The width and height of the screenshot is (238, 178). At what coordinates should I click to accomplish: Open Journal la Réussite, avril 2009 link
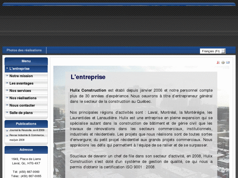click(x=27, y=130)
